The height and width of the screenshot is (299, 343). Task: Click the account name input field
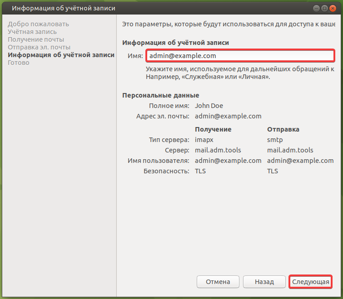[x=239, y=56]
